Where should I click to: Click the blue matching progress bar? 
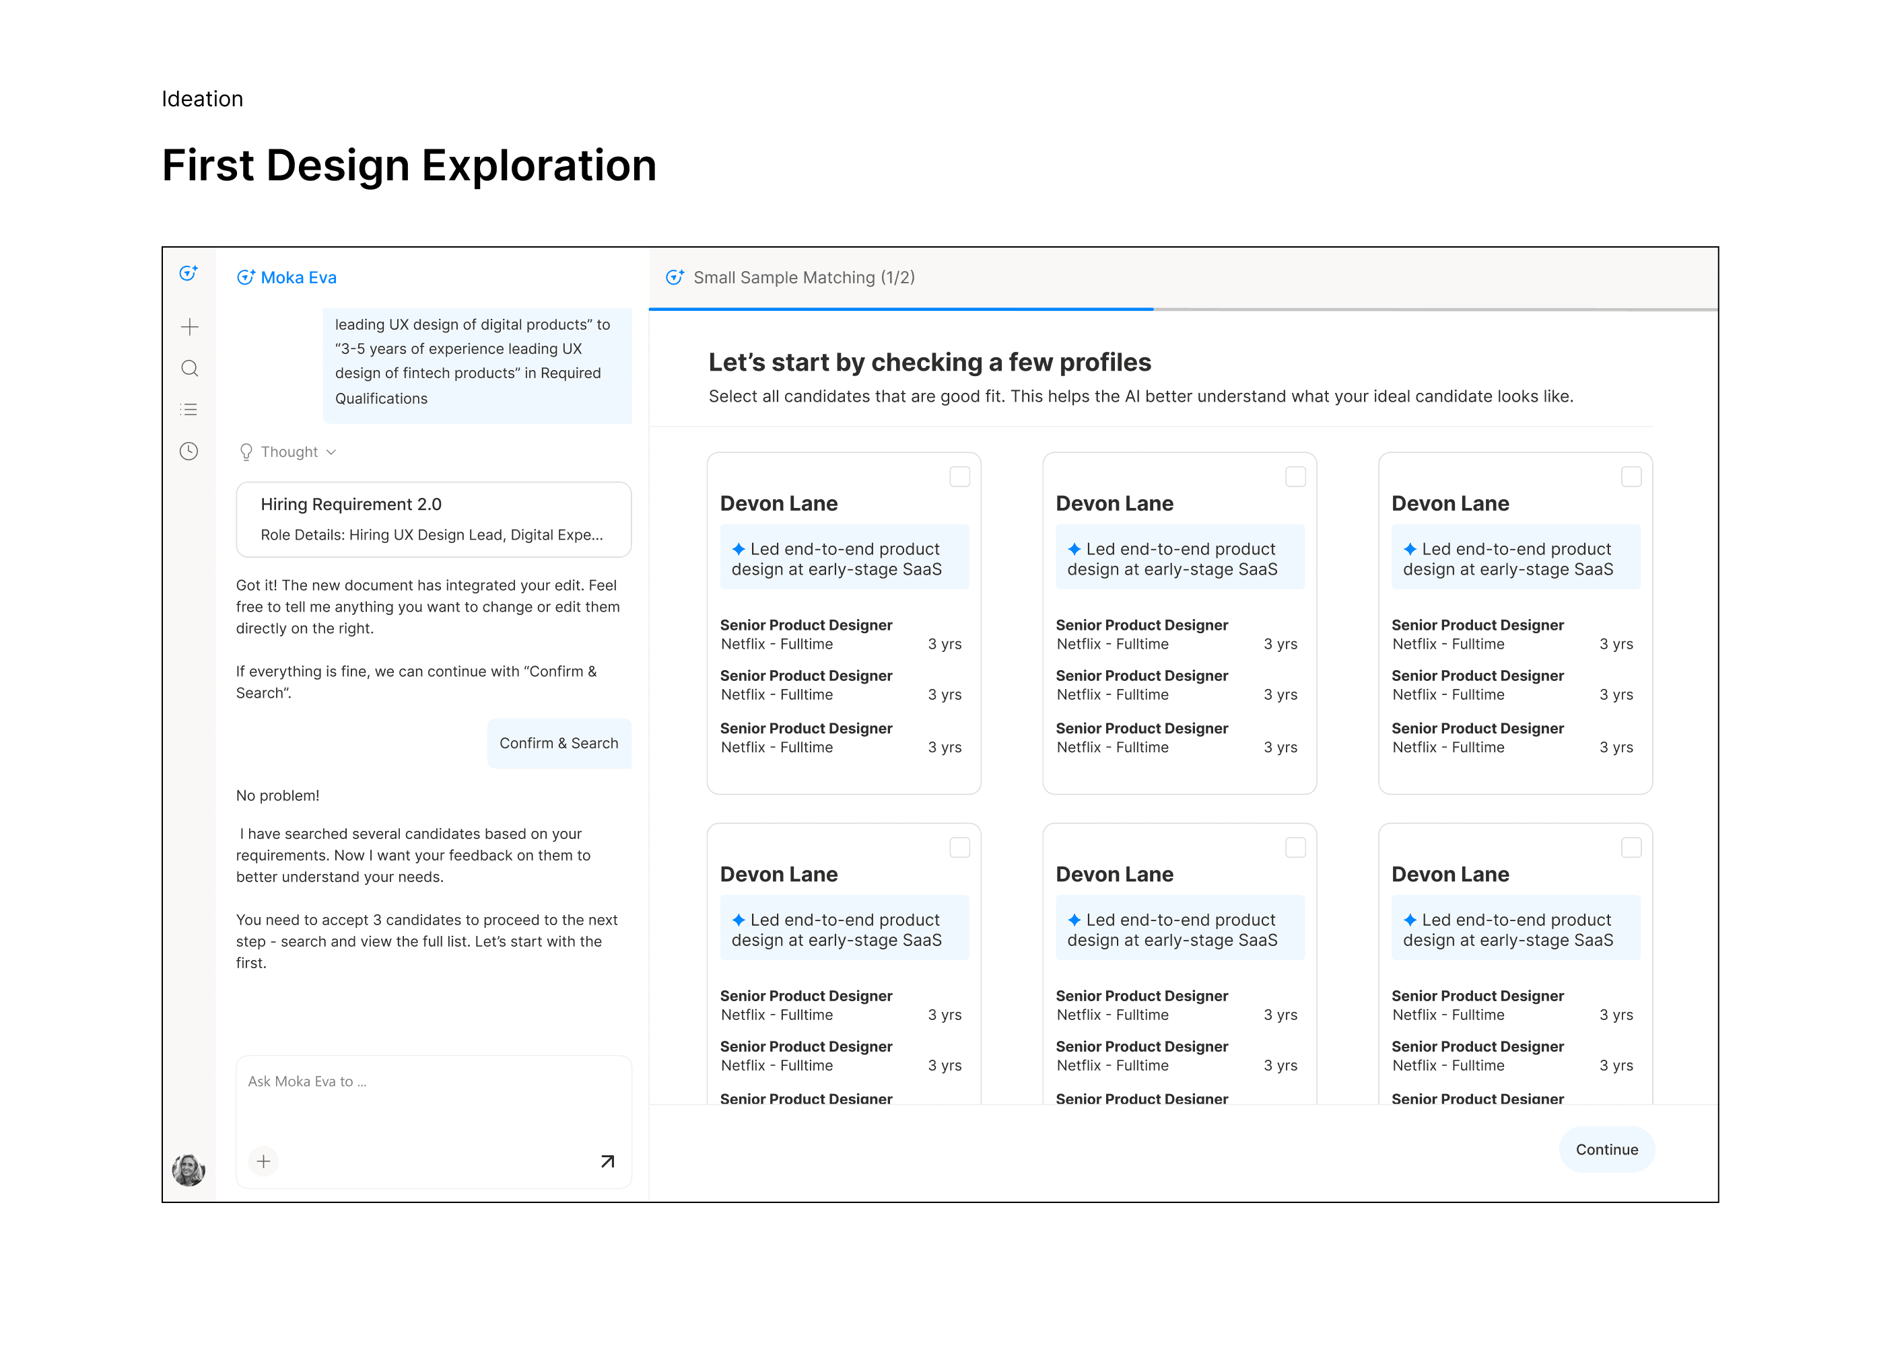pos(900,310)
